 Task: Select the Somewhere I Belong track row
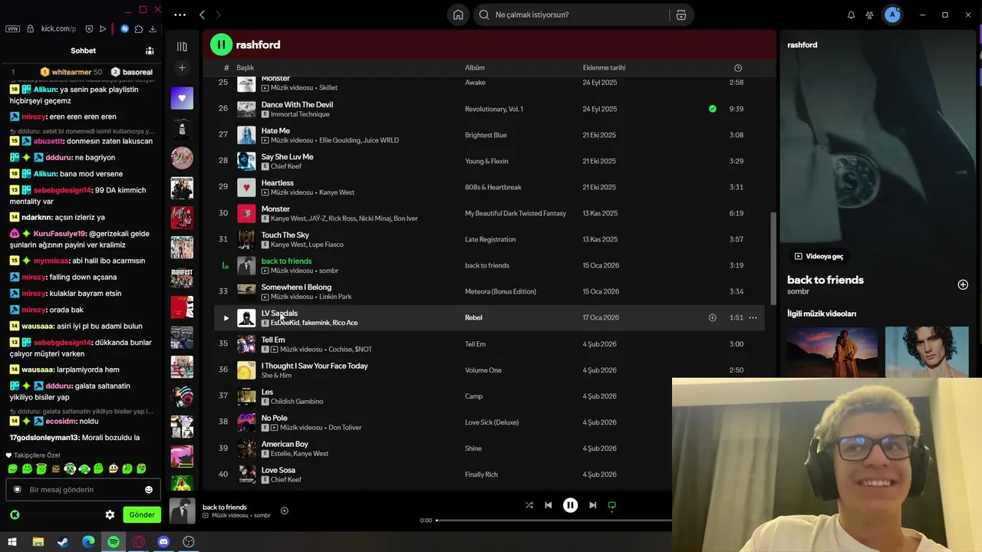tap(489, 291)
